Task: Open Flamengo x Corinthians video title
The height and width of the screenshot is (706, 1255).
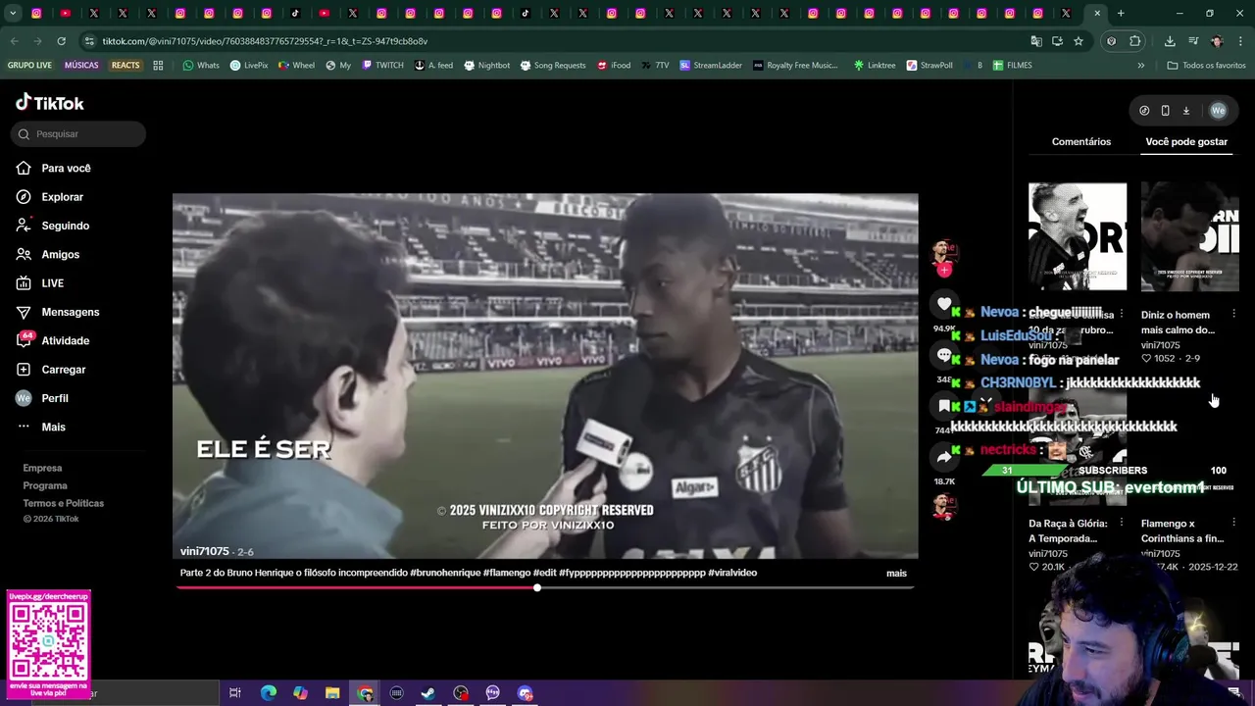Action: (x=1182, y=531)
